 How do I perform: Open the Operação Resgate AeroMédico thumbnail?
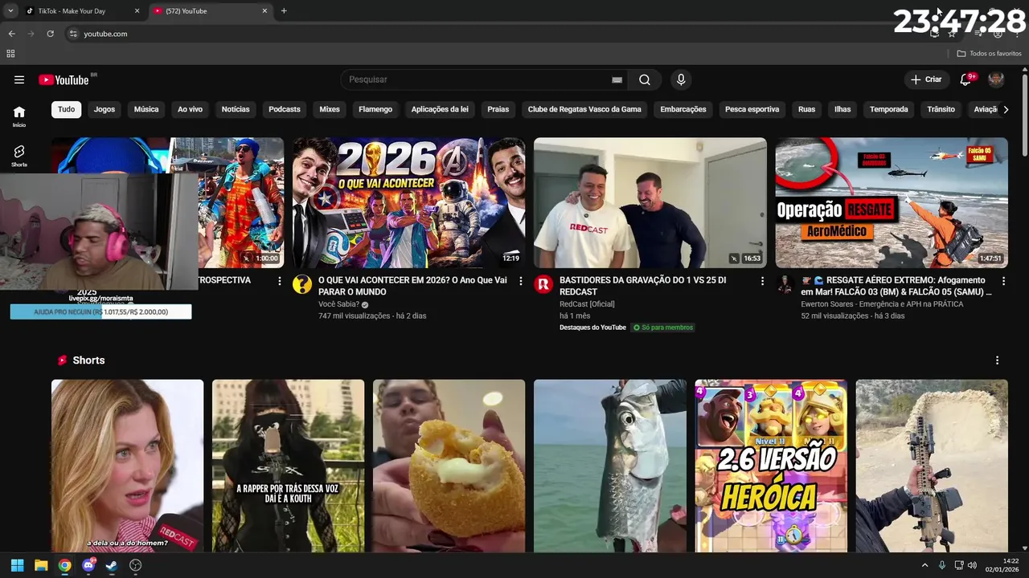(892, 202)
